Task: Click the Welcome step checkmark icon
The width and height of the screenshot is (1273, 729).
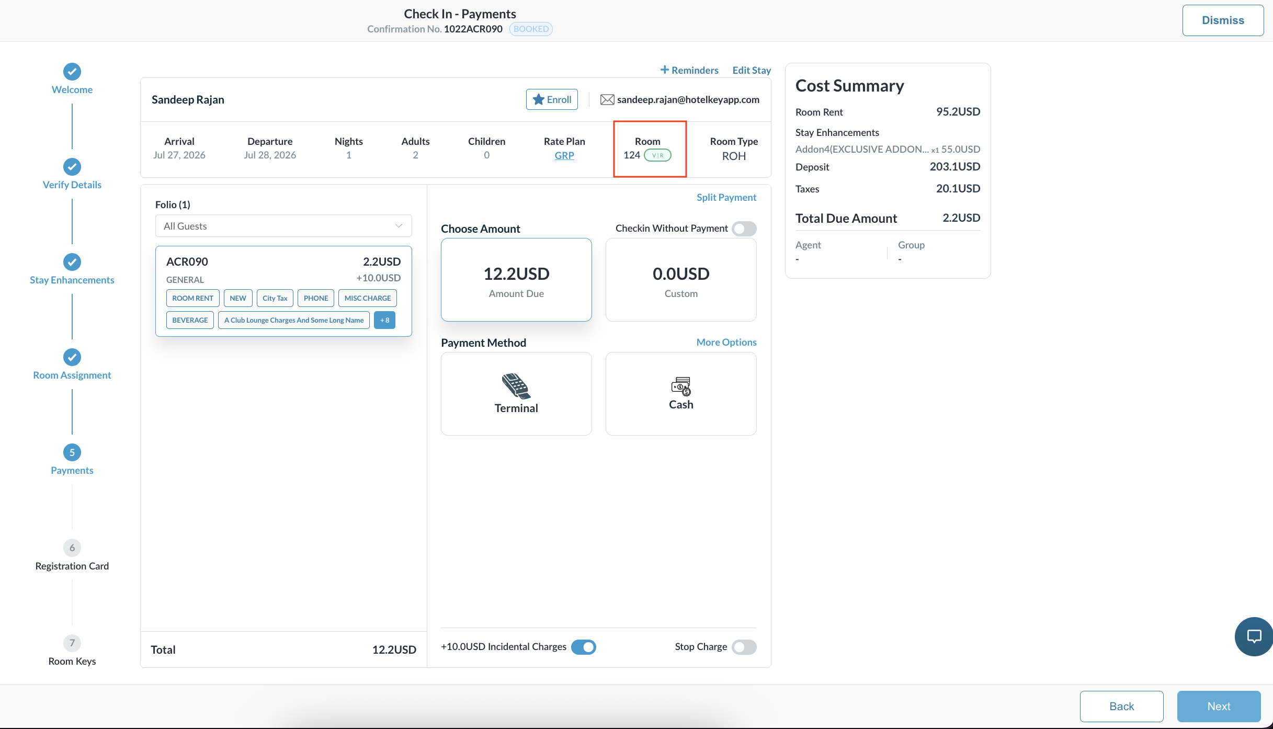Action: tap(72, 72)
